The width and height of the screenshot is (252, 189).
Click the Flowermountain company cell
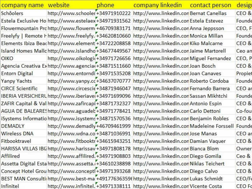coord(23,28)
